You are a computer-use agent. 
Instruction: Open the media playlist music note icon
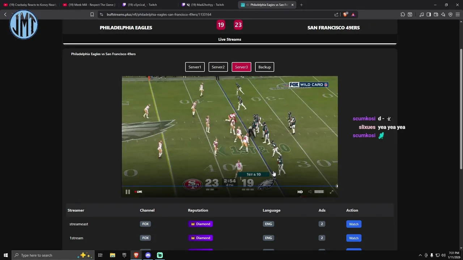421,14
